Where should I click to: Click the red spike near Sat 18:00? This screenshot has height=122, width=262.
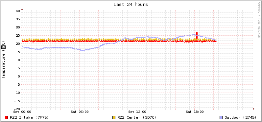[x=197, y=35]
